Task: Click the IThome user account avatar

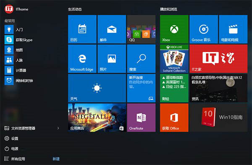Action: (9, 9)
